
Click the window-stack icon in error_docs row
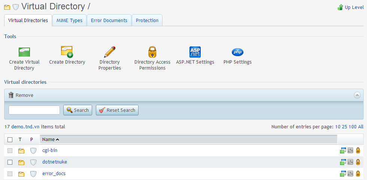tap(343, 174)
